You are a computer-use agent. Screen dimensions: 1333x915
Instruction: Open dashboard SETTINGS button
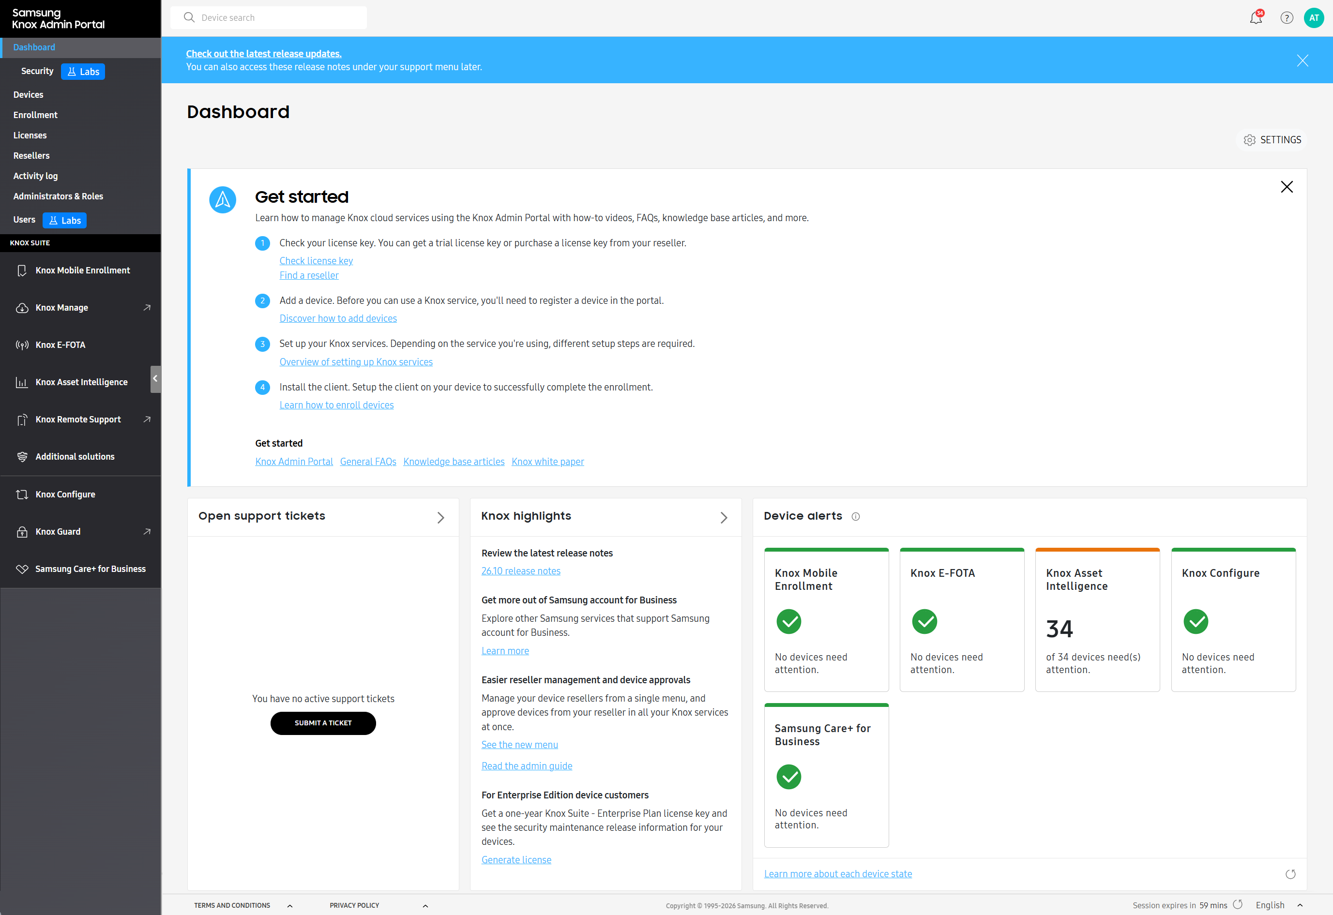click(1272, 140)
